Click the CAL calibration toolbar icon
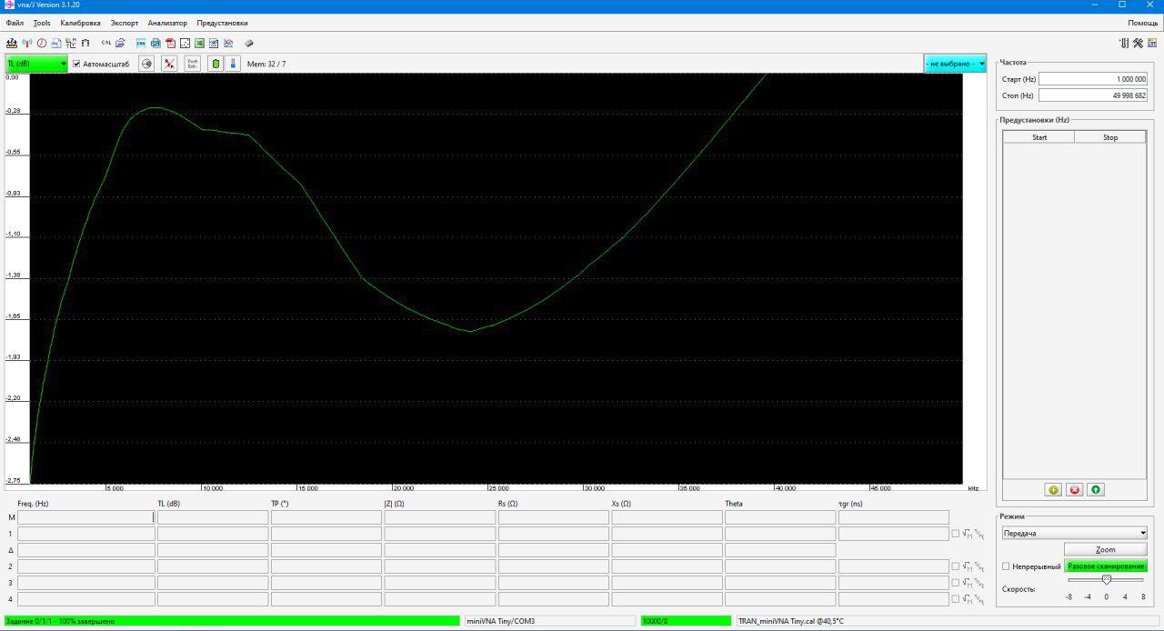 pos(105,43)
